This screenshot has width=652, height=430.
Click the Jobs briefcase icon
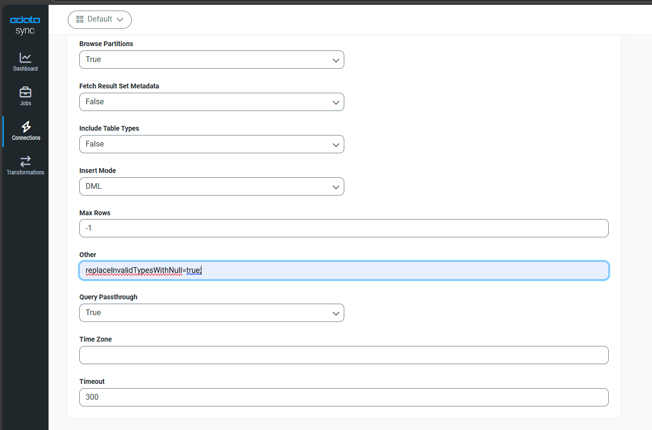point(25,92)
